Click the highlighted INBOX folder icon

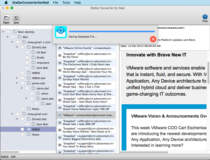click(x=29, y=129)
